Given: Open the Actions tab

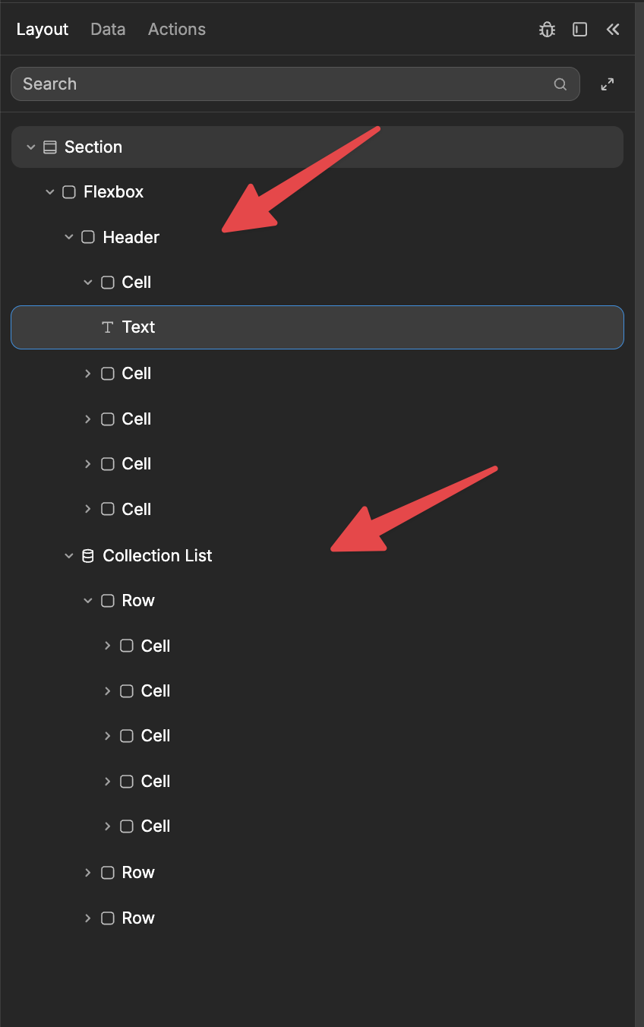Looking at the screenshot, I should (176, 29).
